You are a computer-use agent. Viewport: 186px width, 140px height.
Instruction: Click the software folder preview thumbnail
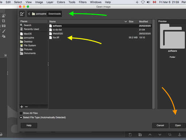(173, 36)
